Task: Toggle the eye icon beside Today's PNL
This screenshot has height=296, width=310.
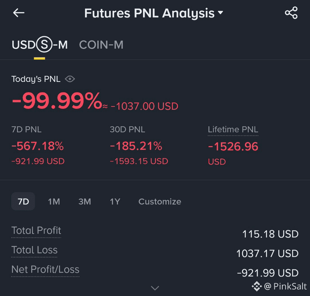Action: click(70, 79)
